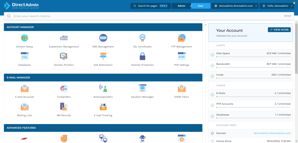This screenshot has height=143, width=298.
Task: Toggle the widget panel collapse arrows
Action: click(x=205, y=25)
